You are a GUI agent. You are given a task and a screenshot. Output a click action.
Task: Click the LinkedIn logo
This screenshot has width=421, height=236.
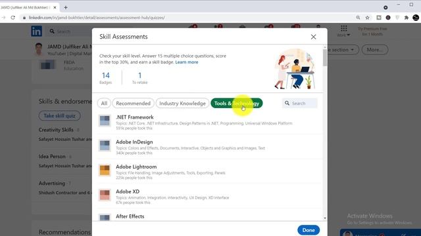pos(37,31)
